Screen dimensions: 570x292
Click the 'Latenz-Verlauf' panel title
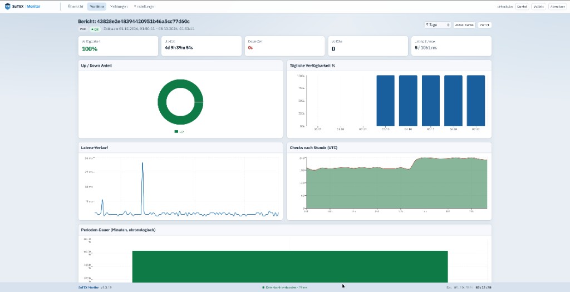tap(94, 148)
